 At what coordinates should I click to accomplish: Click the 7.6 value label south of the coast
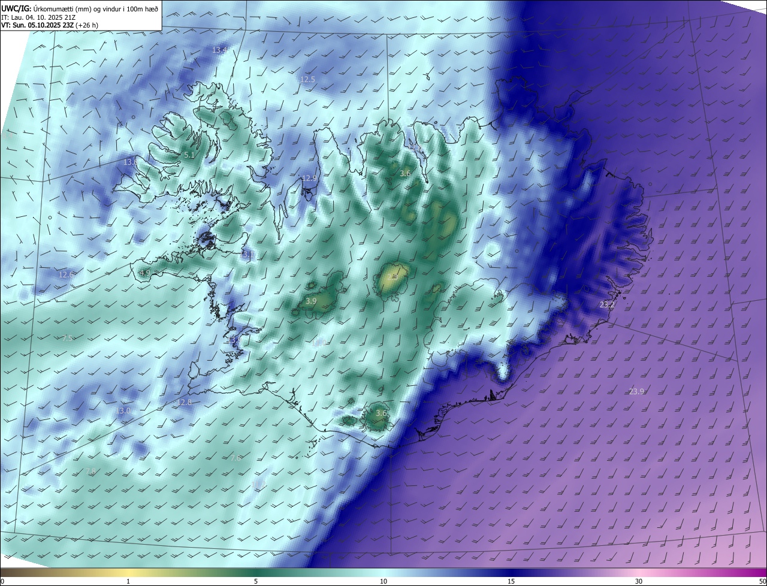[235, 458]
